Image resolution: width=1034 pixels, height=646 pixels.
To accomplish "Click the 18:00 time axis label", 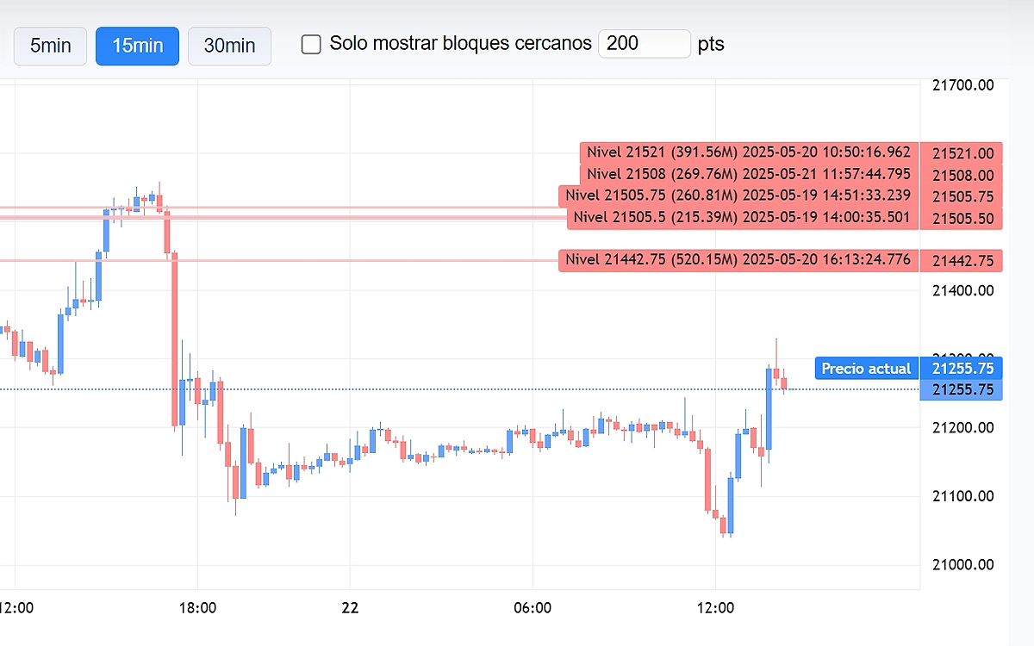I will pyautogui.click(x=197, y=608).
